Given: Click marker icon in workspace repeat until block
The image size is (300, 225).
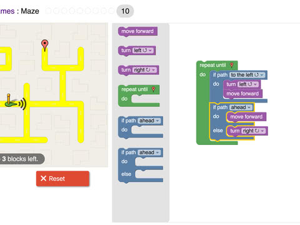Looking at the screenshot, I should (x=232, y=65).
